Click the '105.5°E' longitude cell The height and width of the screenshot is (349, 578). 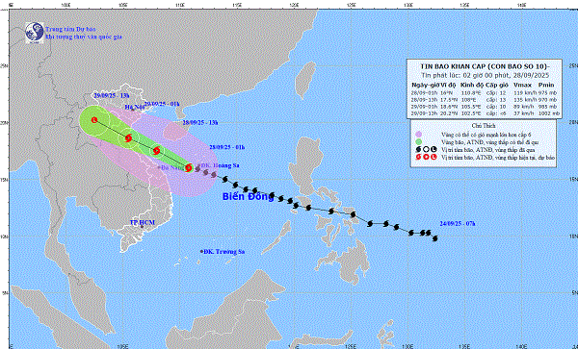472,107
